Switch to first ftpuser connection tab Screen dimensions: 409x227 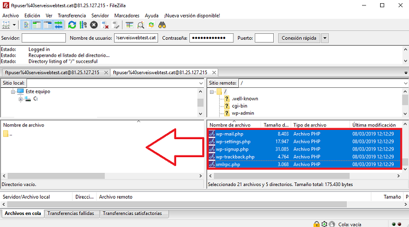52,73
